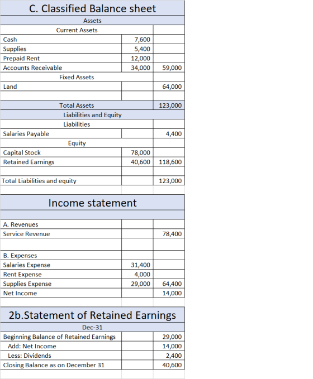Select the 'Salaries Payable' label cell
Image resolution: width=313 pixels, height=379 pixels.
click(61, 133)
